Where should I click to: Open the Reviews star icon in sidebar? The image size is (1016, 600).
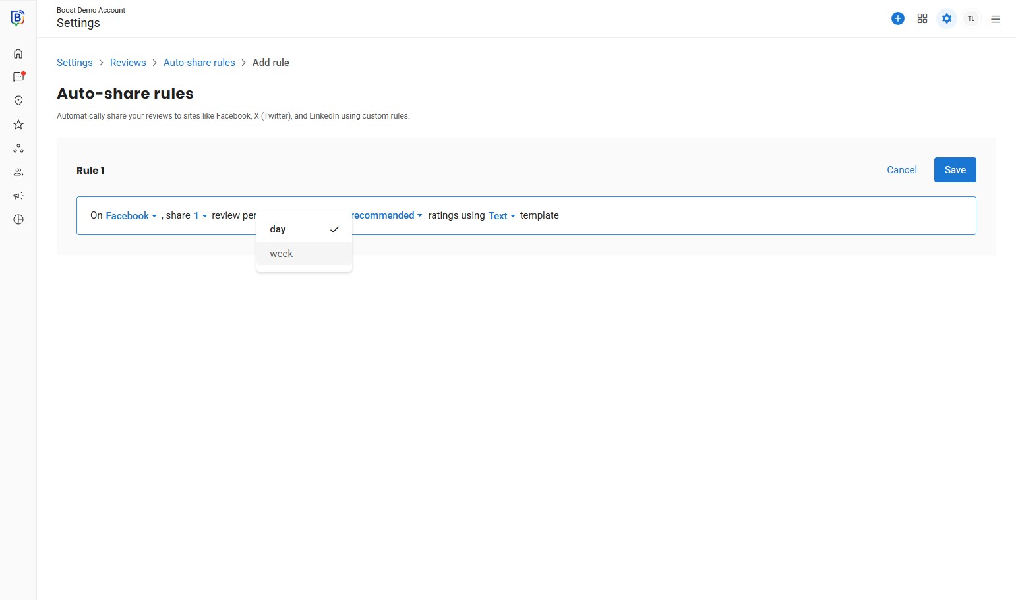(x=18, y=124)
